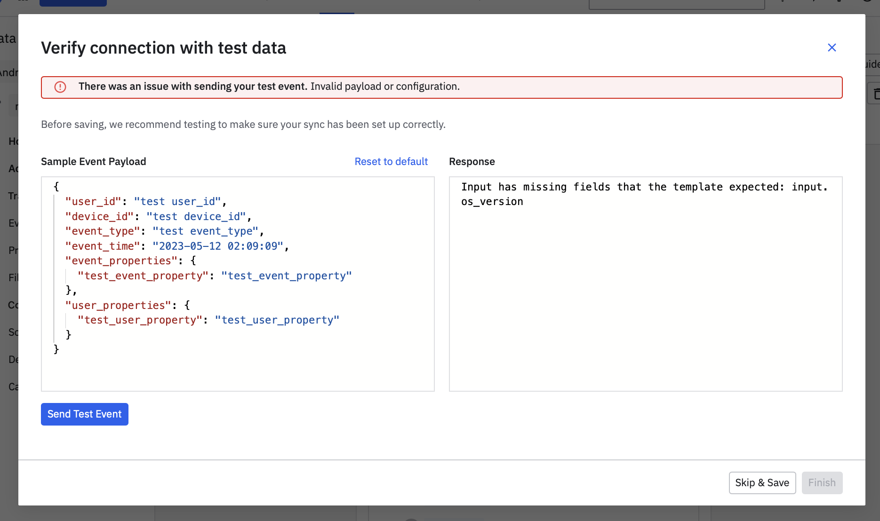Select the "test_user_property" value string

click(277, 320)
